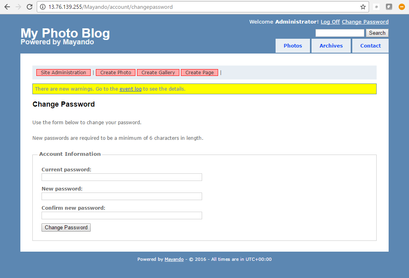Open the event log link
The height and width of the screenshot is (278, 409).
pyautogui.click(x=130, y=89)
